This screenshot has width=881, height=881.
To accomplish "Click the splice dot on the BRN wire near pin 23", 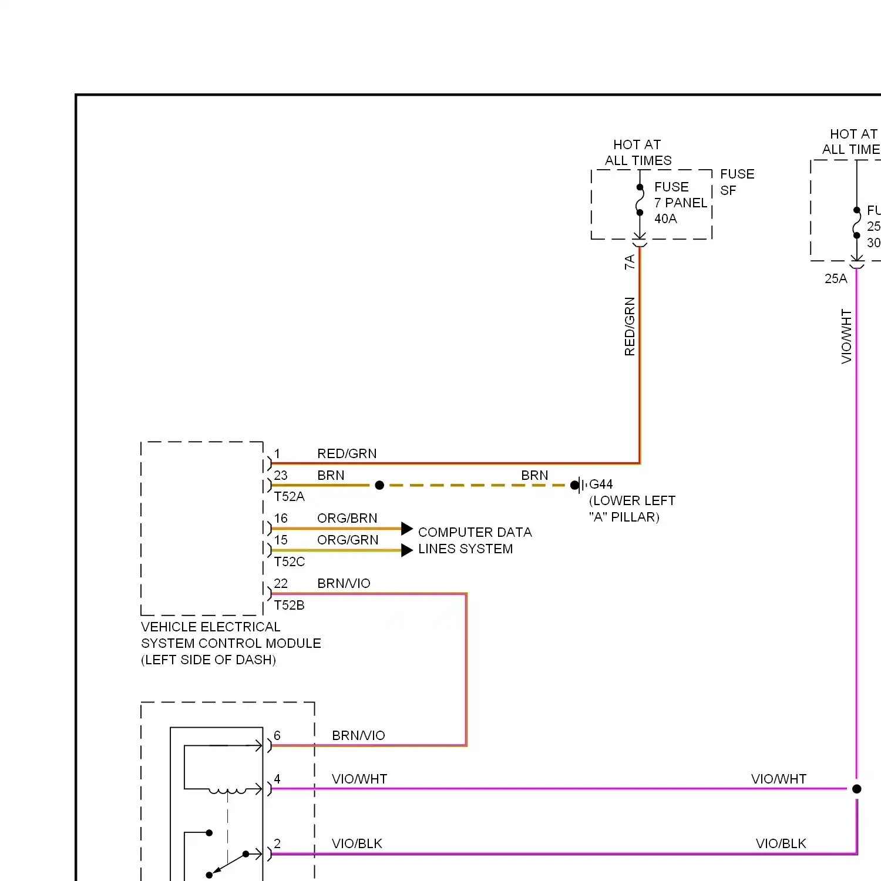I will (x=379, y=485).
